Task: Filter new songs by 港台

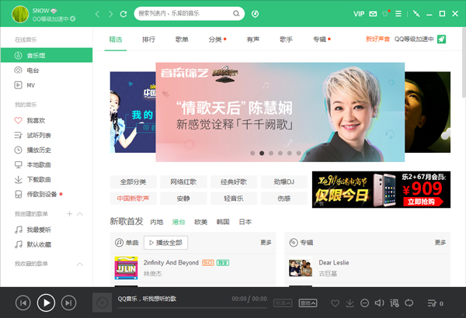Action: pyautogui.click(x=179, y=222)
